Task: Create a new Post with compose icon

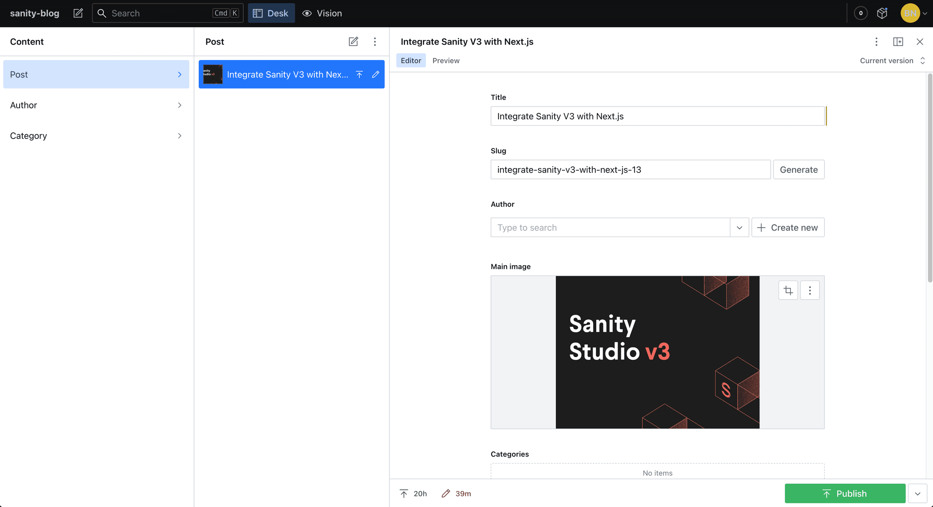Action: (x=353, y=41)
